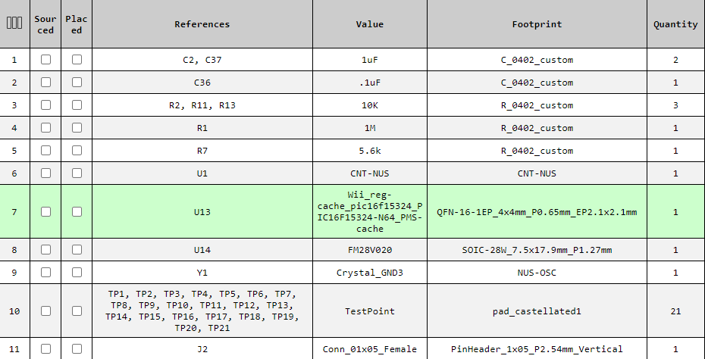Tick Sourced checkbox for C36 row
The image size is (705, 359).
(x=45, y=83)
